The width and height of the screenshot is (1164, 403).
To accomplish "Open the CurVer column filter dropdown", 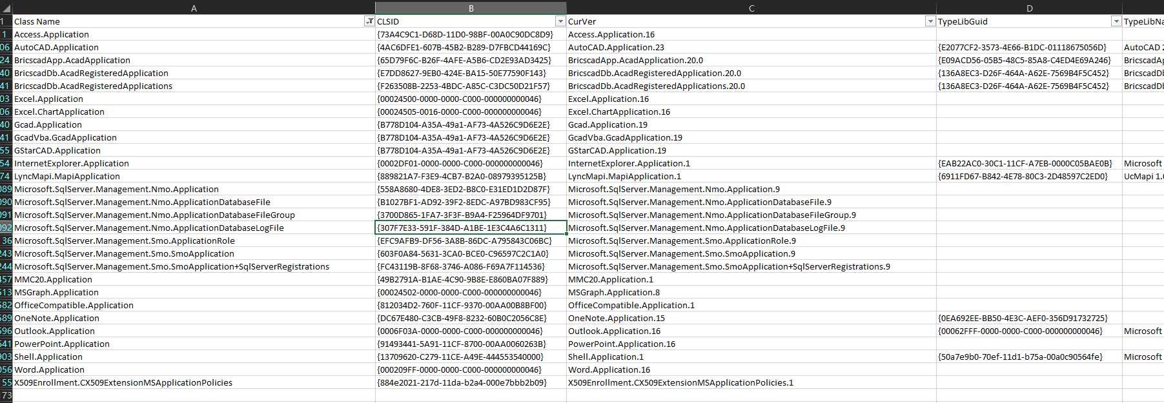I will coord(930,21).
